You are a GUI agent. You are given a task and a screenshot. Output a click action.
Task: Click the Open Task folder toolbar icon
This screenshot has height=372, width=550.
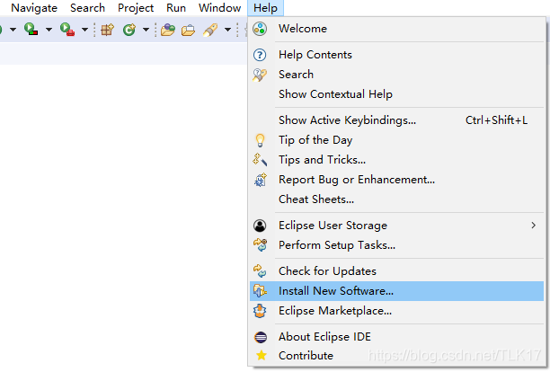(x=188, y=31)
